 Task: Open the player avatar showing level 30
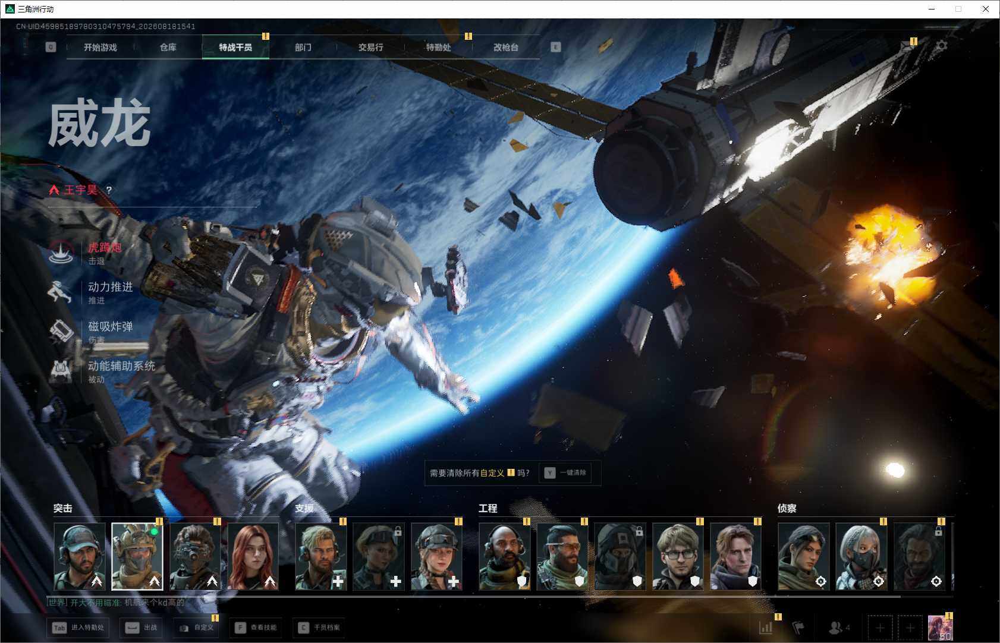(940, 628)
